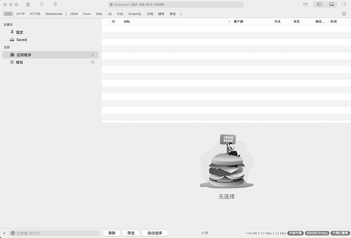Select the 其他 filter tab

173,14
